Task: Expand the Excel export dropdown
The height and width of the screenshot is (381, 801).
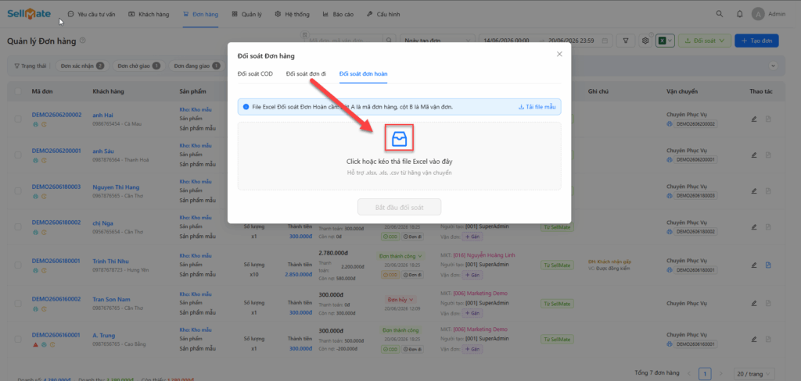Action: click(x=665, y=41)
